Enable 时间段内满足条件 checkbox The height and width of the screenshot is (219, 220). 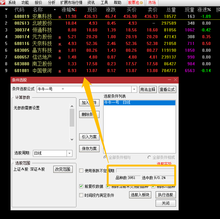pyautogui.click(x=81, y=195)
